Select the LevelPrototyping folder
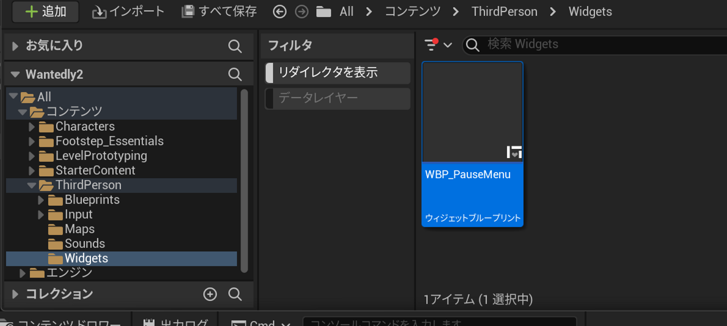 121,155
